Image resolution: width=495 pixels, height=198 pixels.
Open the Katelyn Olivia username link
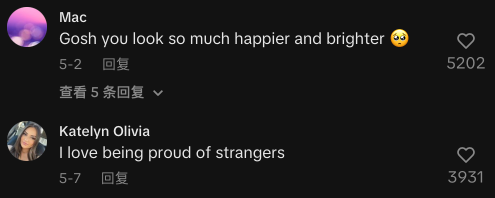click(x=104, y=131)
